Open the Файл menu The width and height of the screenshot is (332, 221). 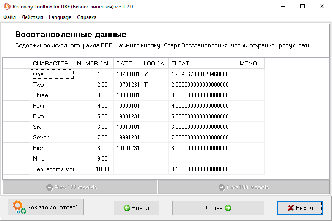coord(10,17)
